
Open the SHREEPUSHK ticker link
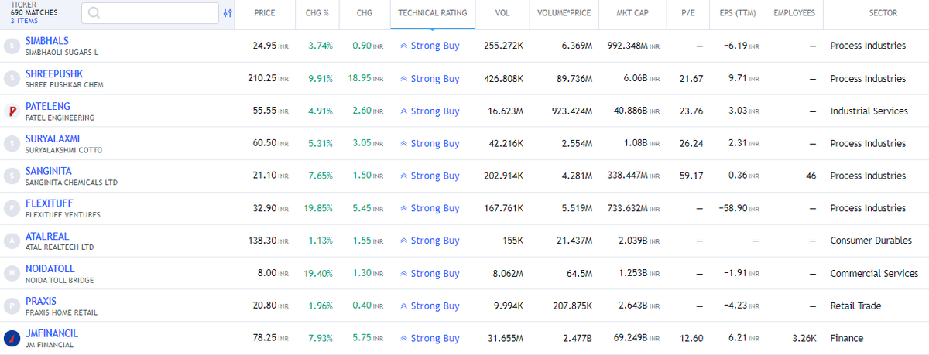pos(54,73)
